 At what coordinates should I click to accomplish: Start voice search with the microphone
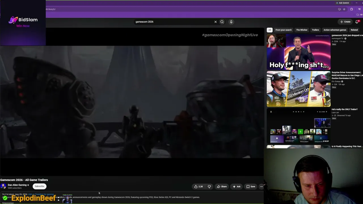coord(231,22)
